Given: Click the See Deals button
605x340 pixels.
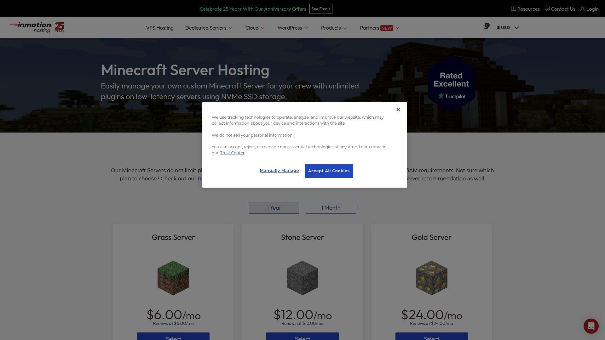Looking at the screenshot, I should (321, 9).
